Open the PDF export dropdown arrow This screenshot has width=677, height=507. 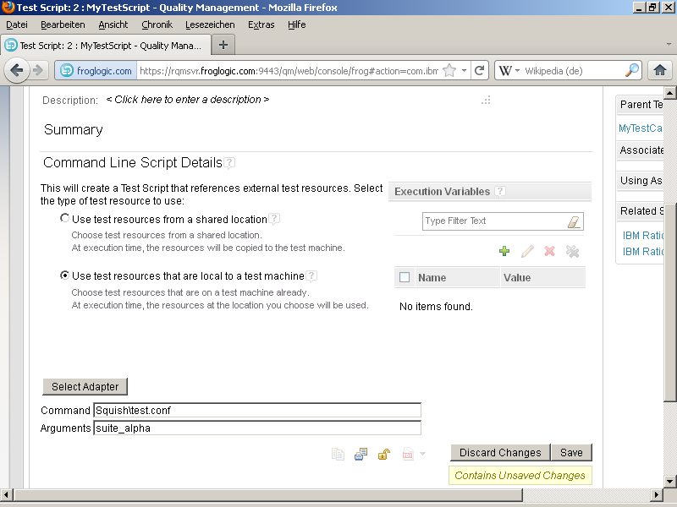coord(422,454)
